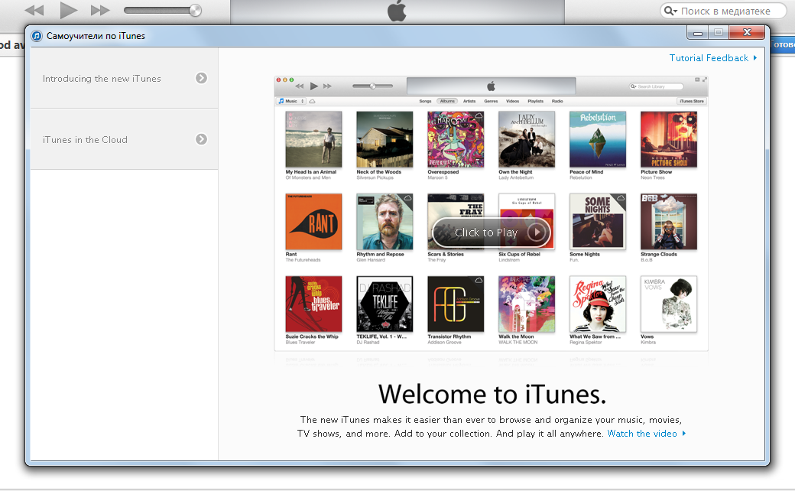The width and height of the screenshot is (795, 491).
Task: Click arrow beside Introducing the new iTunes
Action: 201,78
